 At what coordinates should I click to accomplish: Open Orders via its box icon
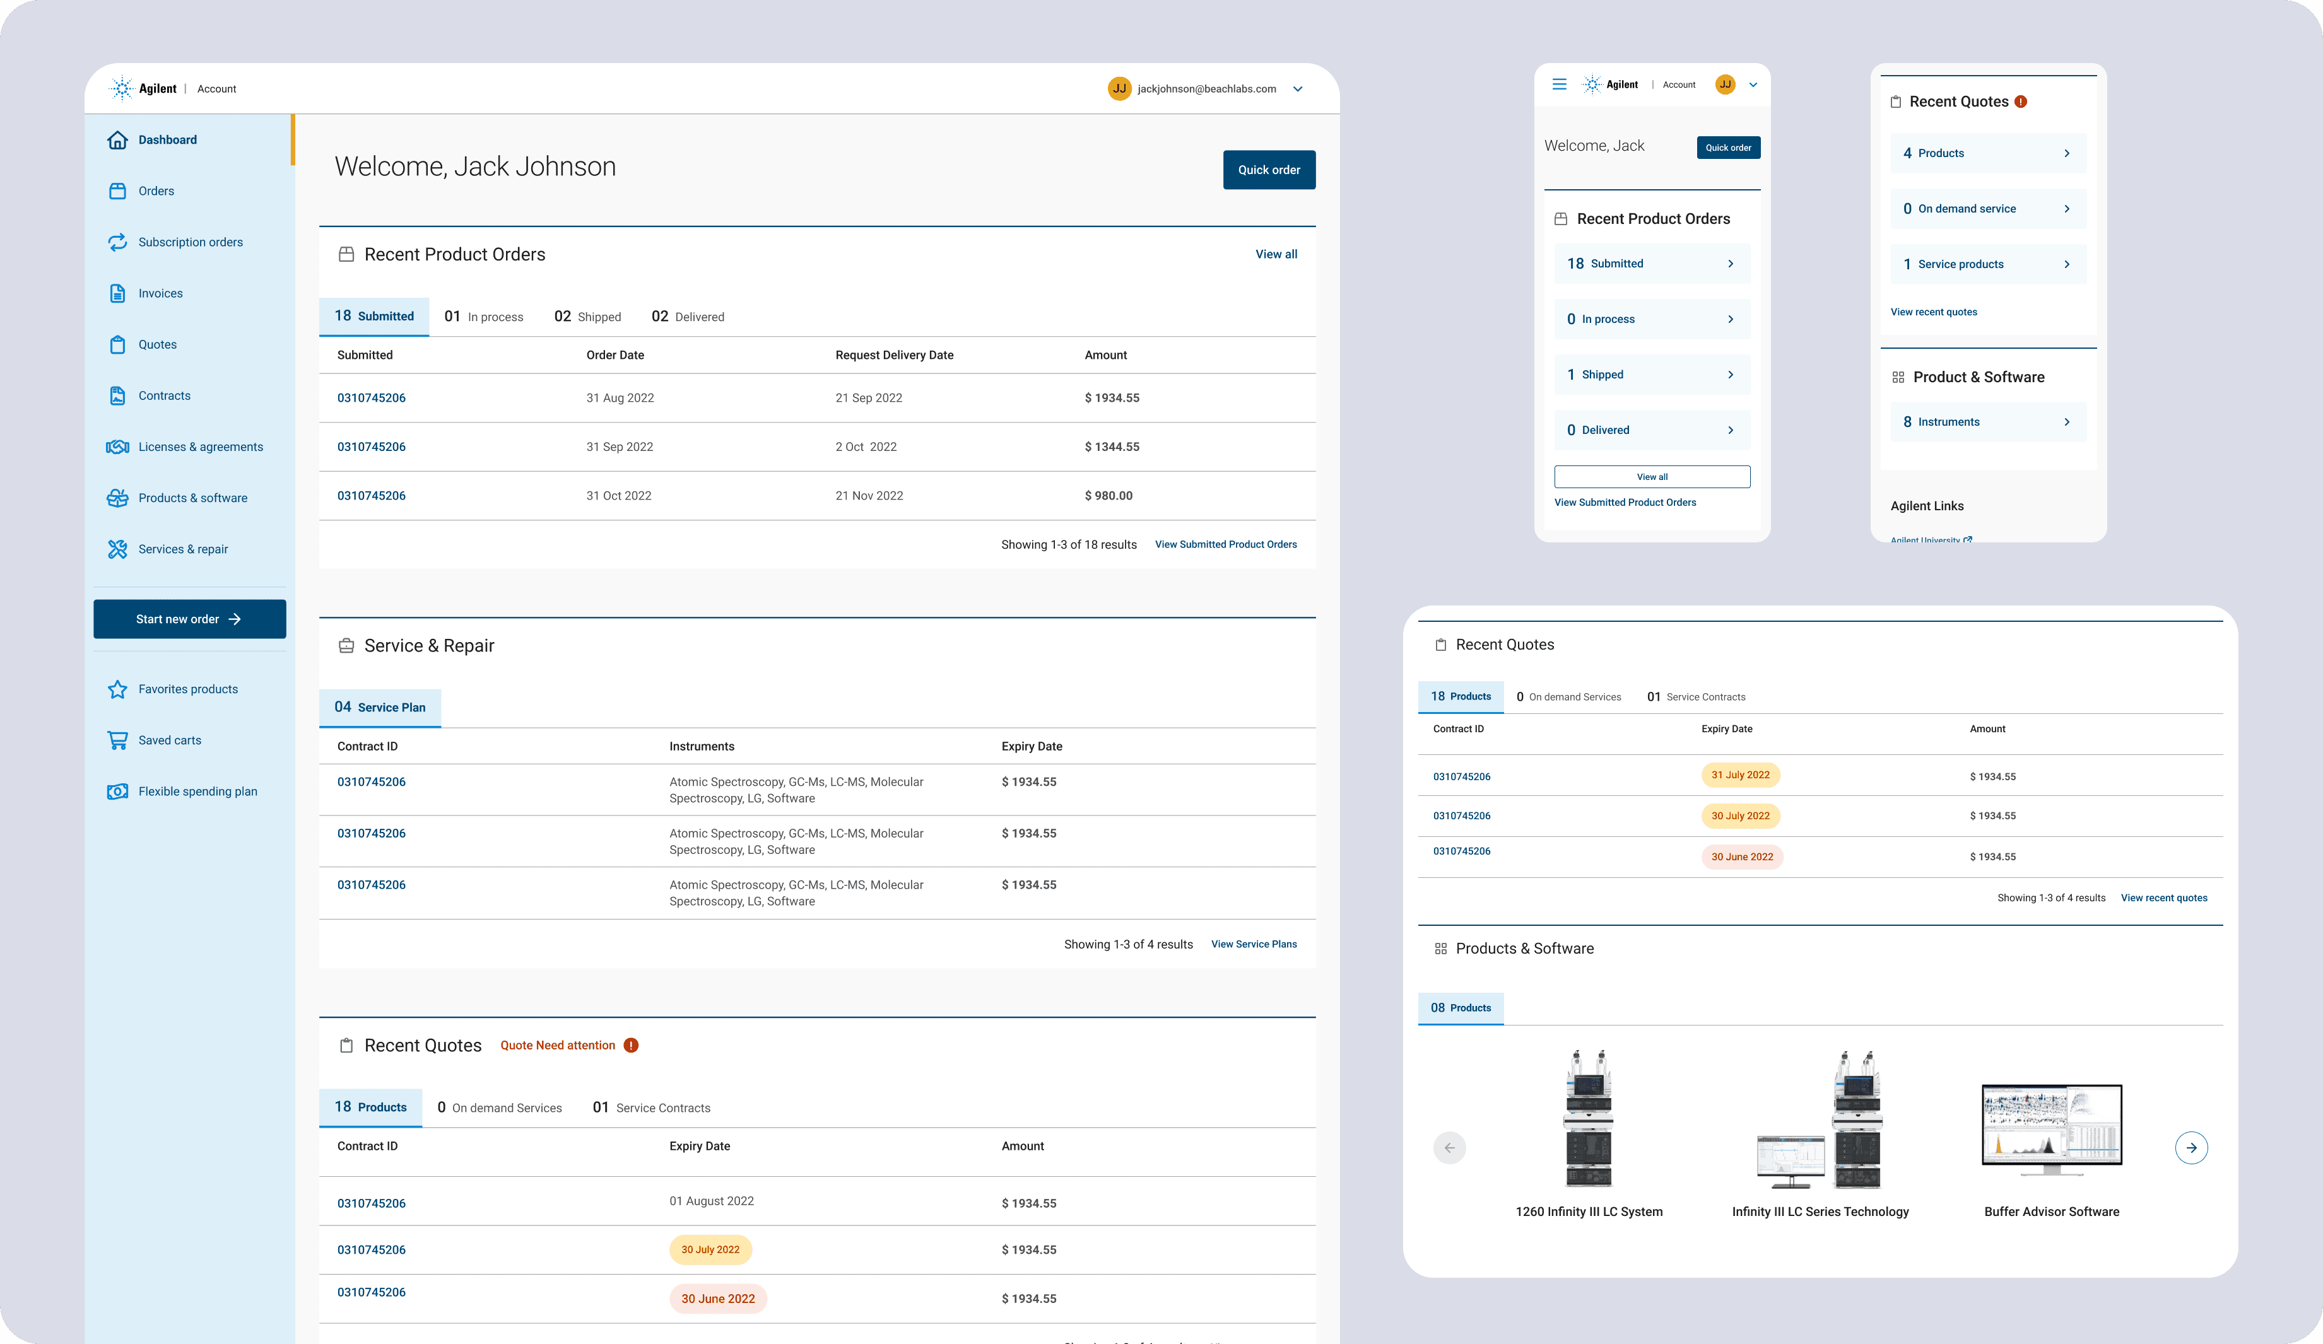[117, 191]
